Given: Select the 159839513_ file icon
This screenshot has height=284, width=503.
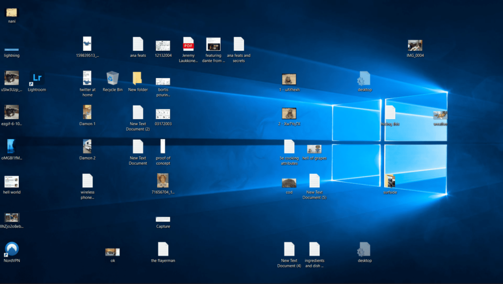Looking at the screenshot, I should [x=87, y=47].
